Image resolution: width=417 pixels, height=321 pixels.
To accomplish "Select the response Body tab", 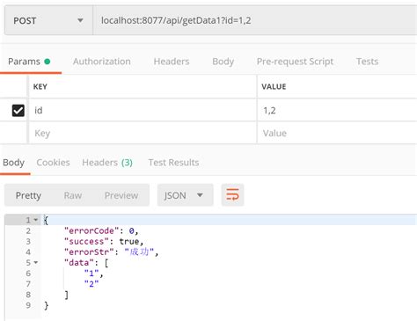I will [x=14, y=163].
